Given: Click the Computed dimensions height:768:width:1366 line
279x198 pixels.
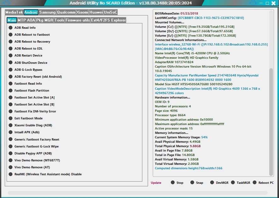Looking at the screenshot, I should (188, 168).
